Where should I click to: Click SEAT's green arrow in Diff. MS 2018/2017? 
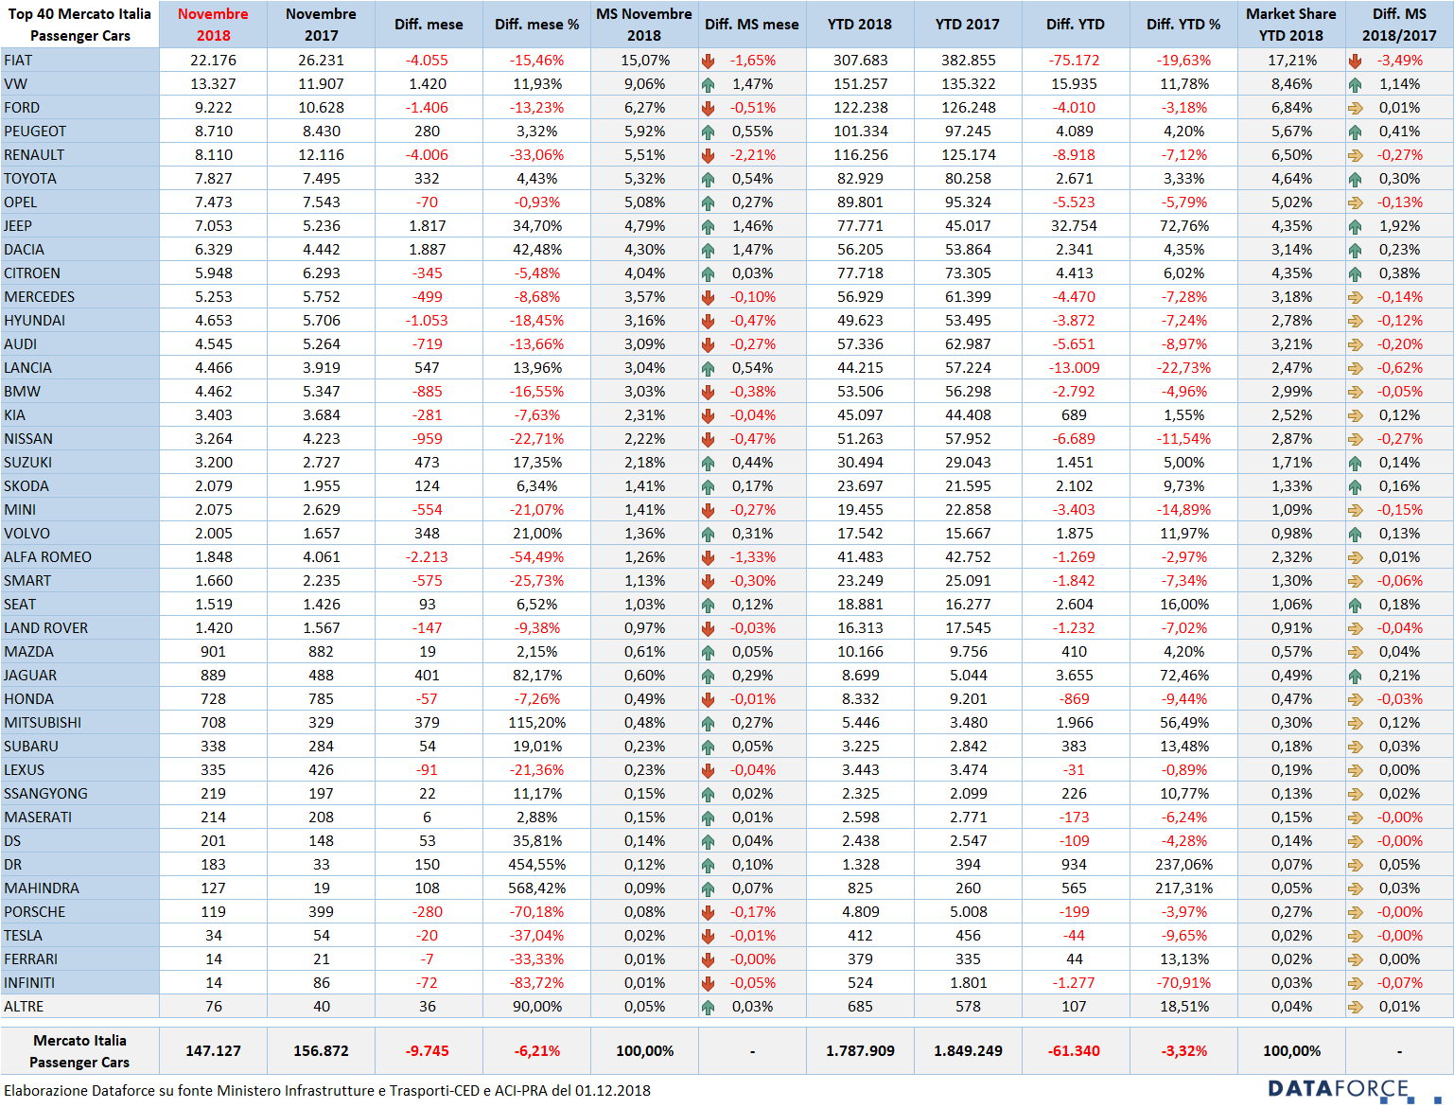[x=1355, y=605]
